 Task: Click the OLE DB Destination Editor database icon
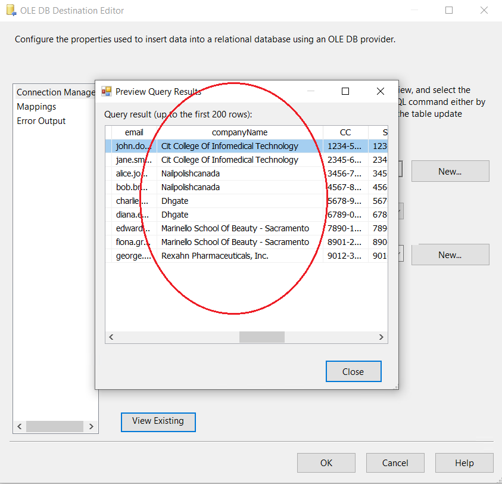coord(10,10)
